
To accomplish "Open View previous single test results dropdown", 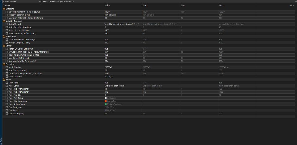I will click(169, 1).
